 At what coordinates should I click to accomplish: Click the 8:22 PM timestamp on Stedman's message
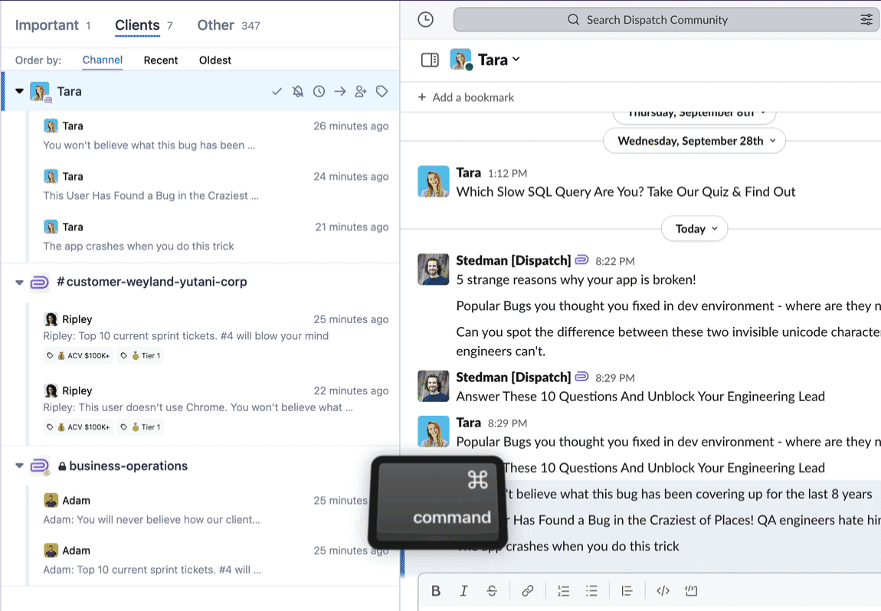(614, 261)
